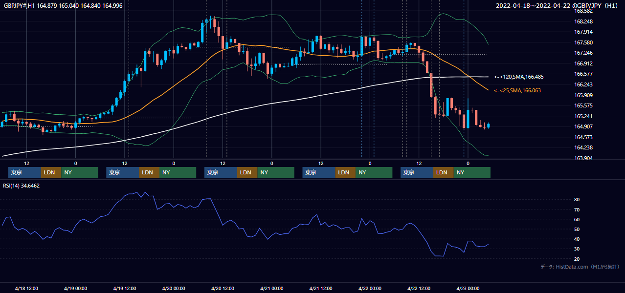Click the RSI scale value 20
This screenshot has width=625, height=293.
[577, 259]
